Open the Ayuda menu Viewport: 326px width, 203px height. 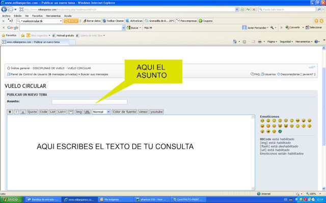[x=68, y=16]
